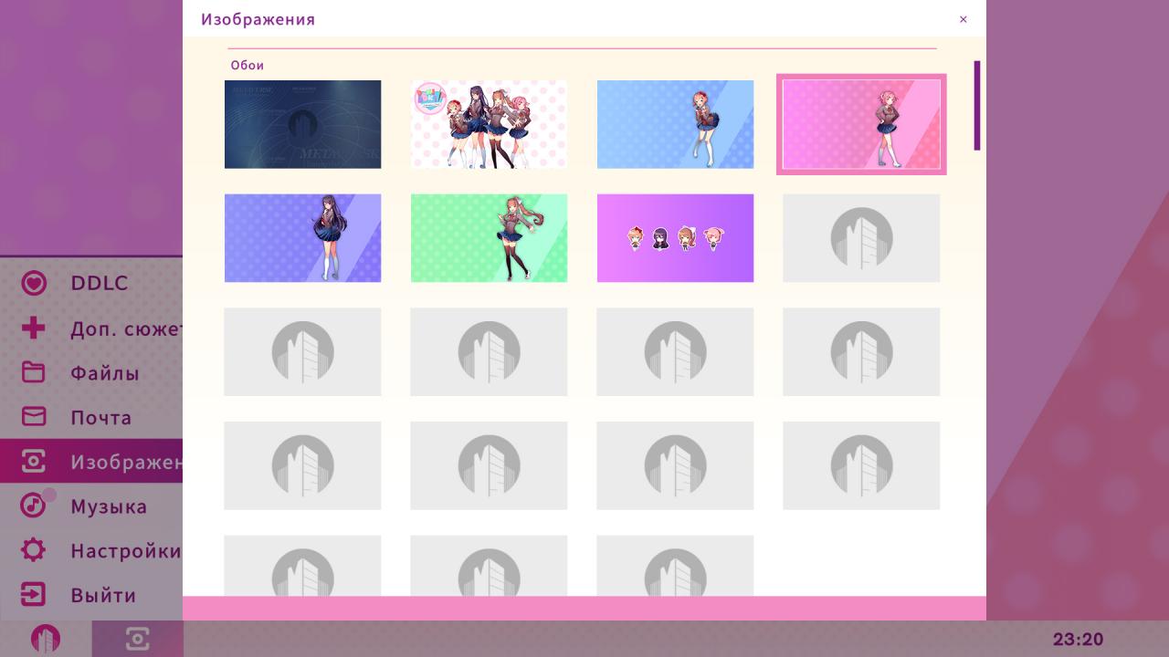The width and height of the screenshot is (1169, 657).
Task: Click the exit arrow icon for Выйти
Action: click(x=34, y=595)
